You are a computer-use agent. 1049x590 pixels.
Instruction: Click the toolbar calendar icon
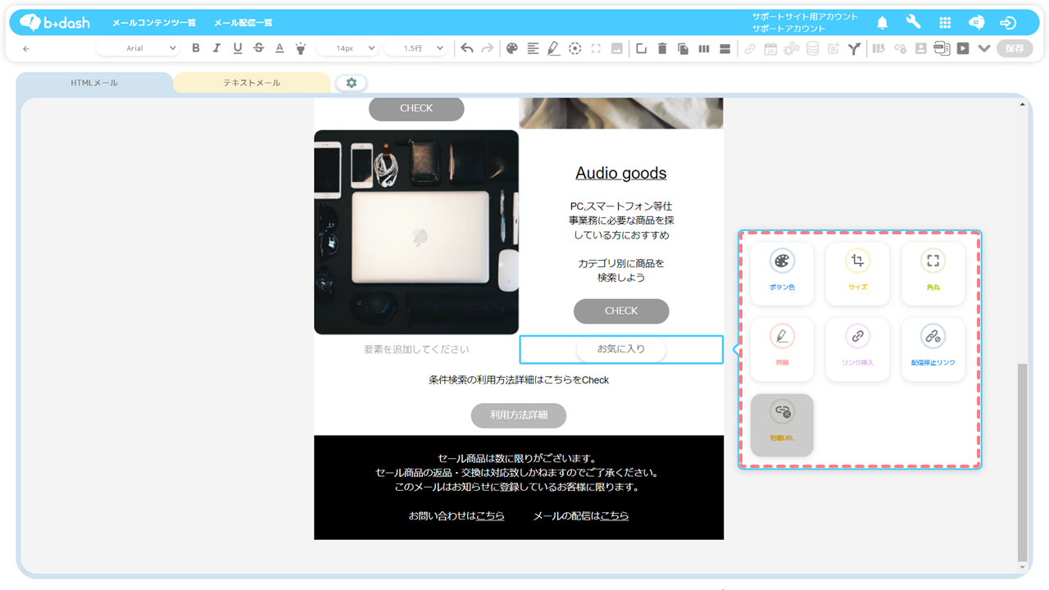770,48
